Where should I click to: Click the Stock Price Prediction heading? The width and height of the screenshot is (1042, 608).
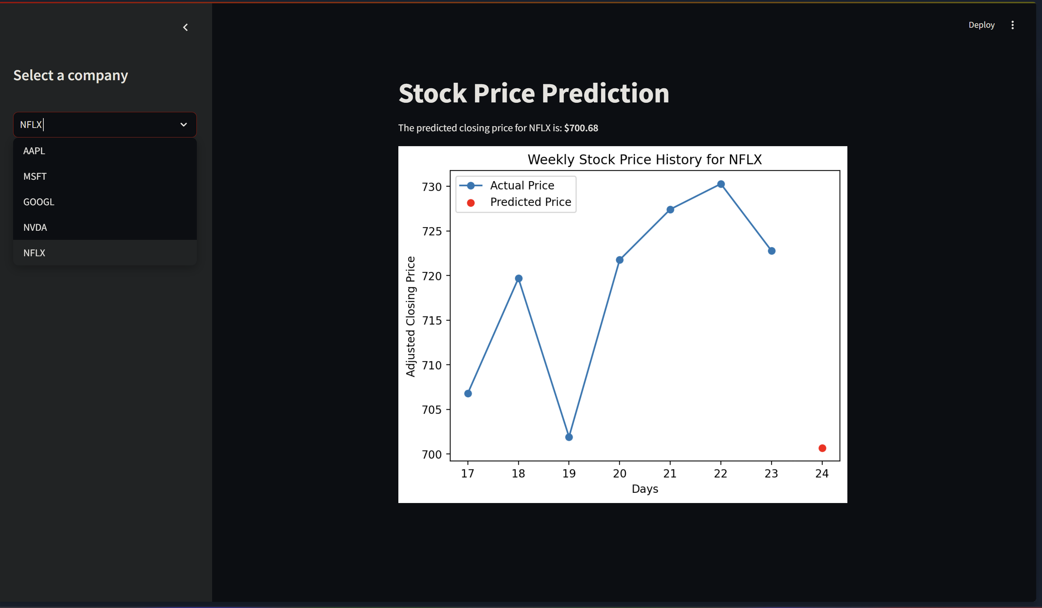534,93
